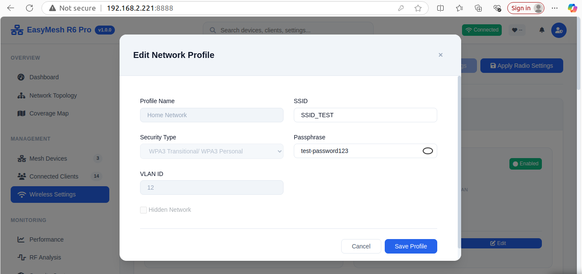Click the Save Profile button
Screen dimensions: 582x274
[x=410, y=246]
